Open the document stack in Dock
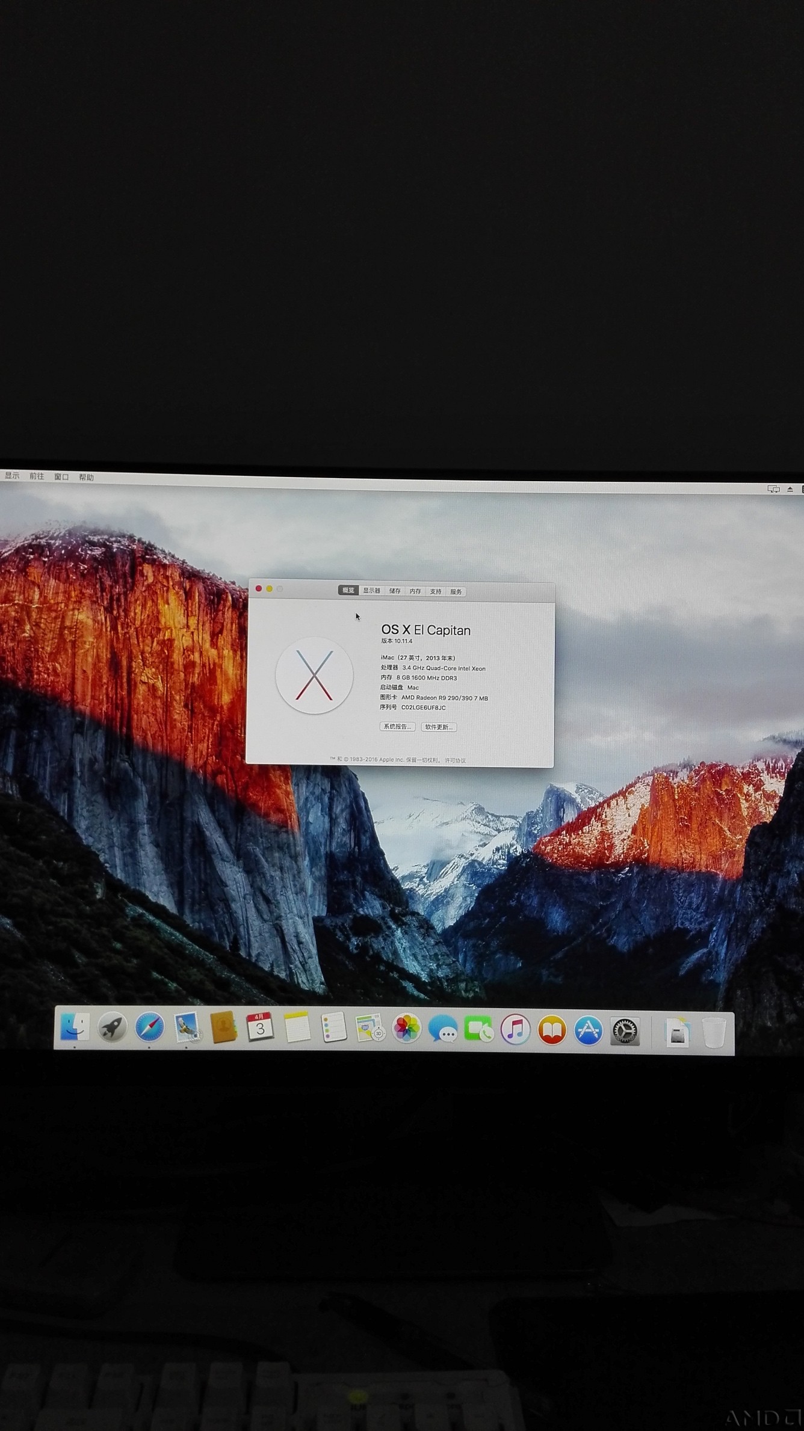The width and height of the screenshot is (804, 1431). pyautogui.click(x=678, y=1032)
